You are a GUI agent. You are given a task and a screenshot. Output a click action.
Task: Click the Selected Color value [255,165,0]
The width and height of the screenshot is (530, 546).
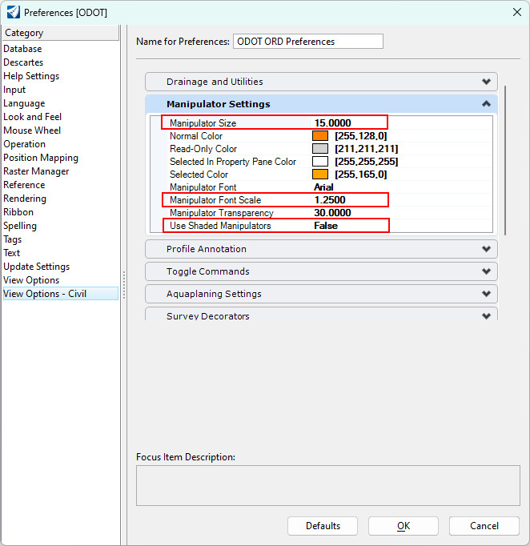pyautogui.click(x=361, y=174)
